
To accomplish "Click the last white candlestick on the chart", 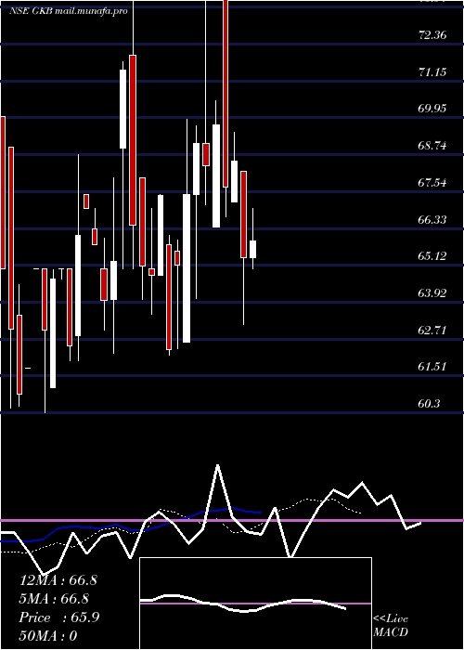I will [252, 249].
